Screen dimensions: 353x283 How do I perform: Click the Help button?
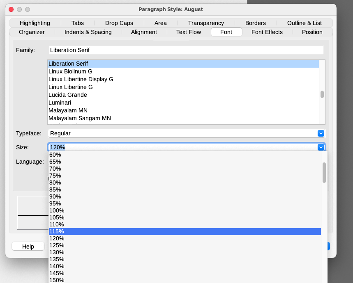click(28, 246)
